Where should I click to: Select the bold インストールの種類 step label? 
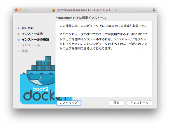click(35, 40)
